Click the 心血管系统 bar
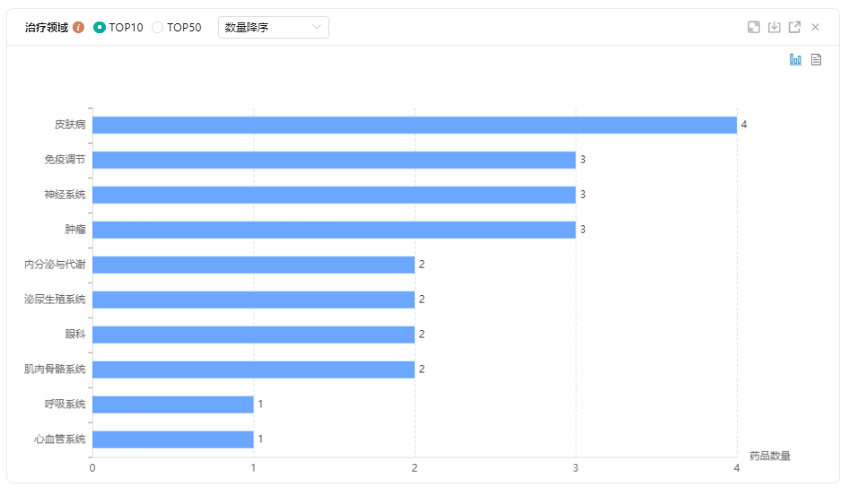The image size is (849, 488). (172, 440)
